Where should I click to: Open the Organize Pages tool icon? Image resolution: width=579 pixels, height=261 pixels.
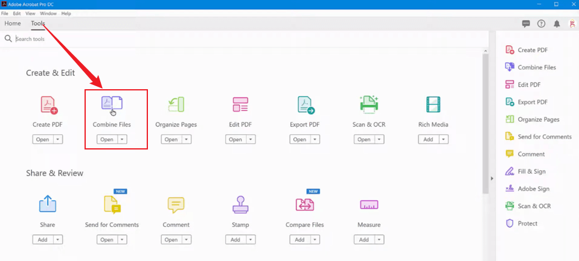coord(176,104)
